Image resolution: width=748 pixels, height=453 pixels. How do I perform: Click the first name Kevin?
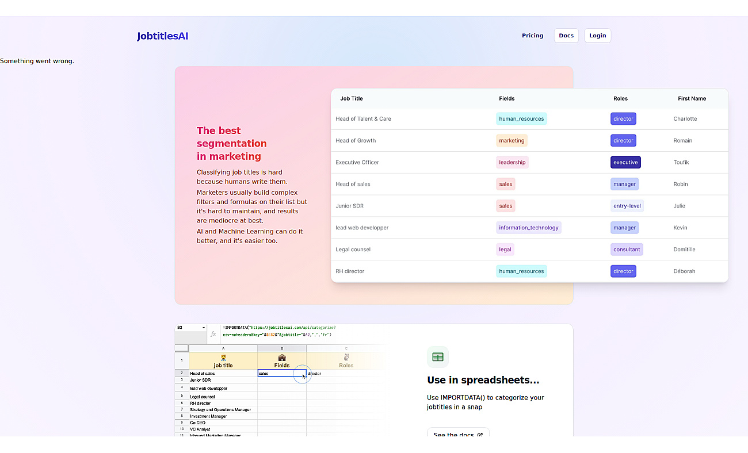(x=680, y=228)
